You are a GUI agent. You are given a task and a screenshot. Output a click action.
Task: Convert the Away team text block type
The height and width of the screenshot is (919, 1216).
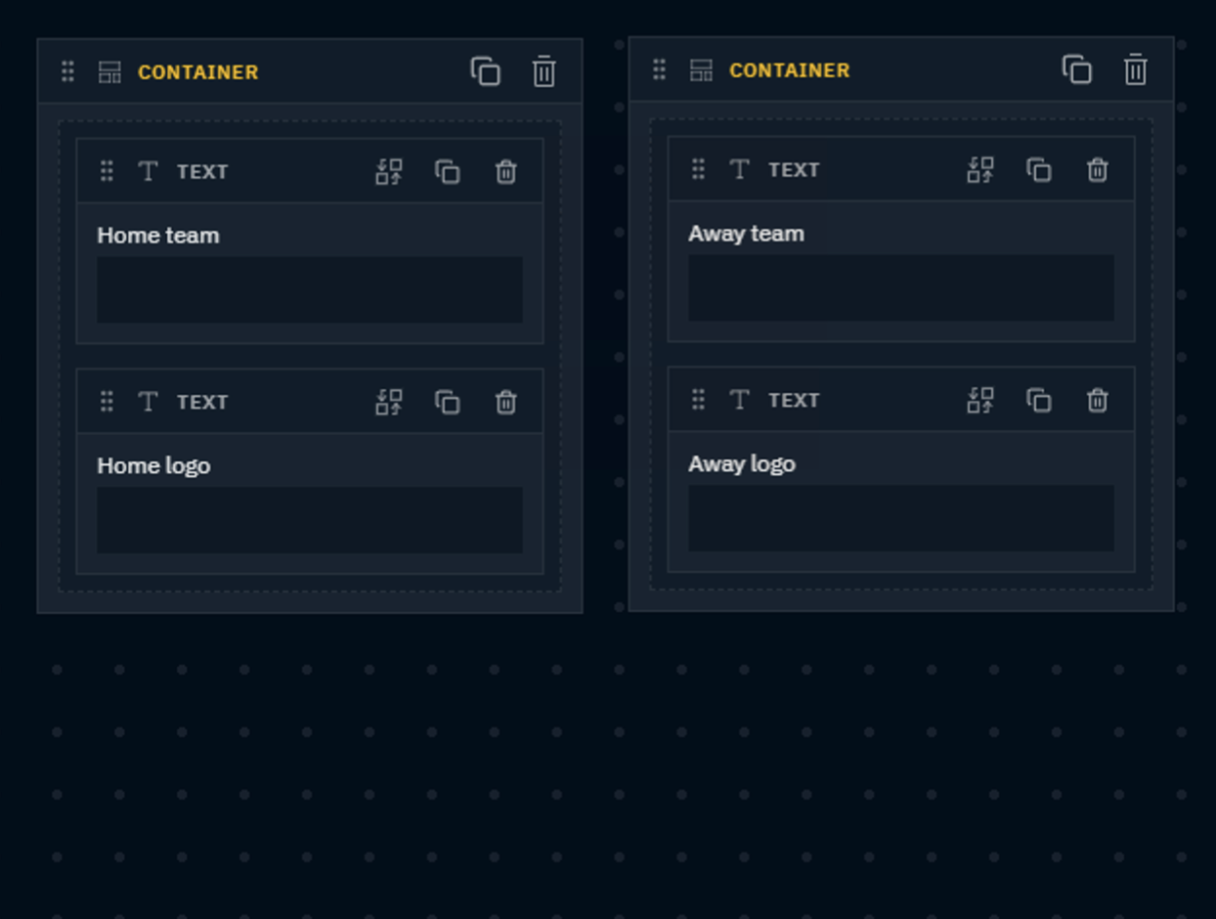[x=980, y=169]
